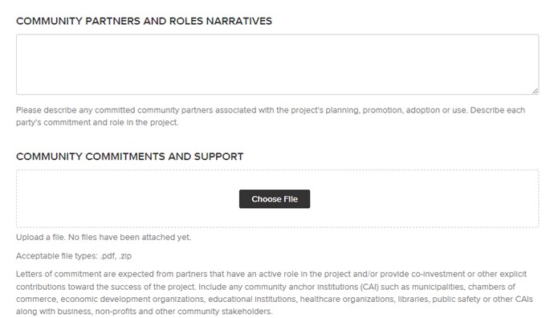The width and height of the screenshot is (550, 318).
Task: Click the words 'Upload a file.'
Action: 41,237
